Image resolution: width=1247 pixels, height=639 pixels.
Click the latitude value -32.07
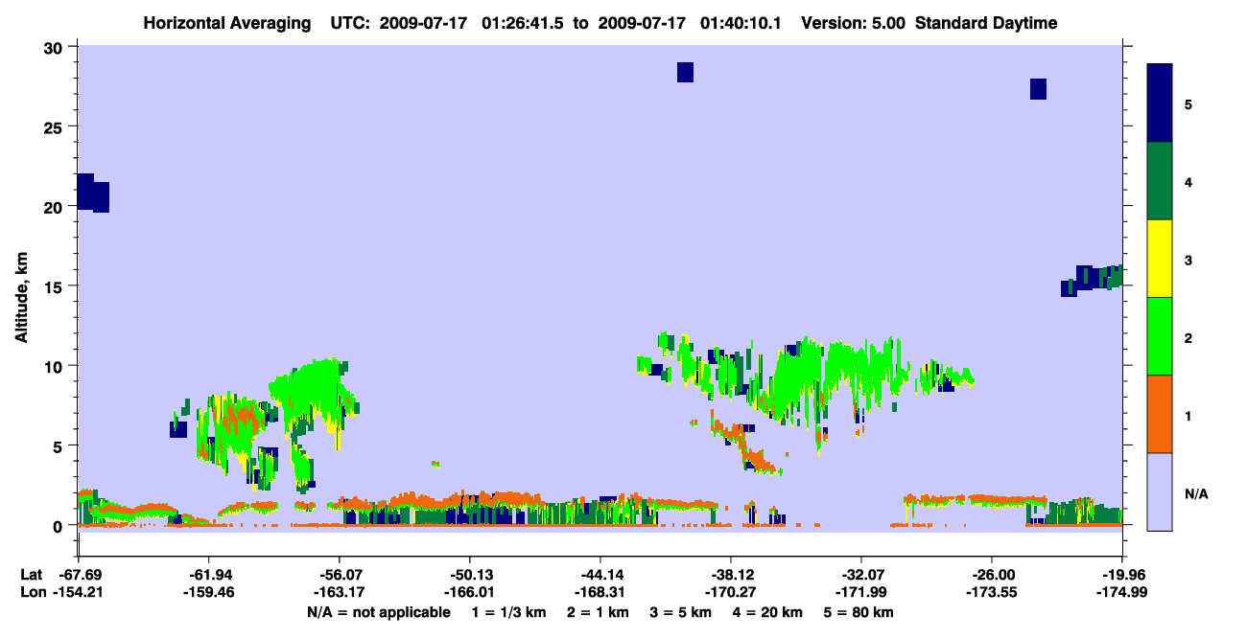pyautogui.click(x=861, y=575)
